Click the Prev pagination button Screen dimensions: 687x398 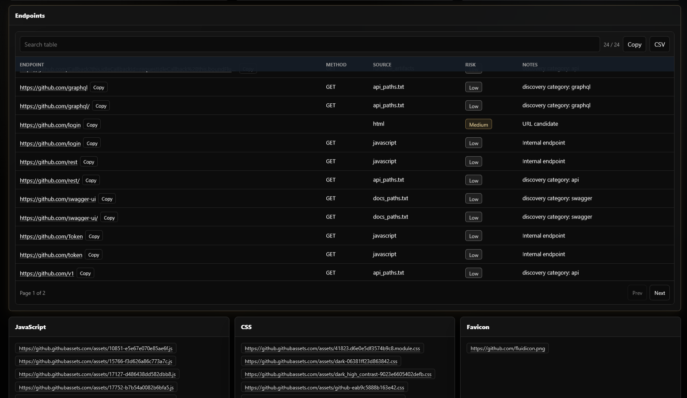pos(637,293)
